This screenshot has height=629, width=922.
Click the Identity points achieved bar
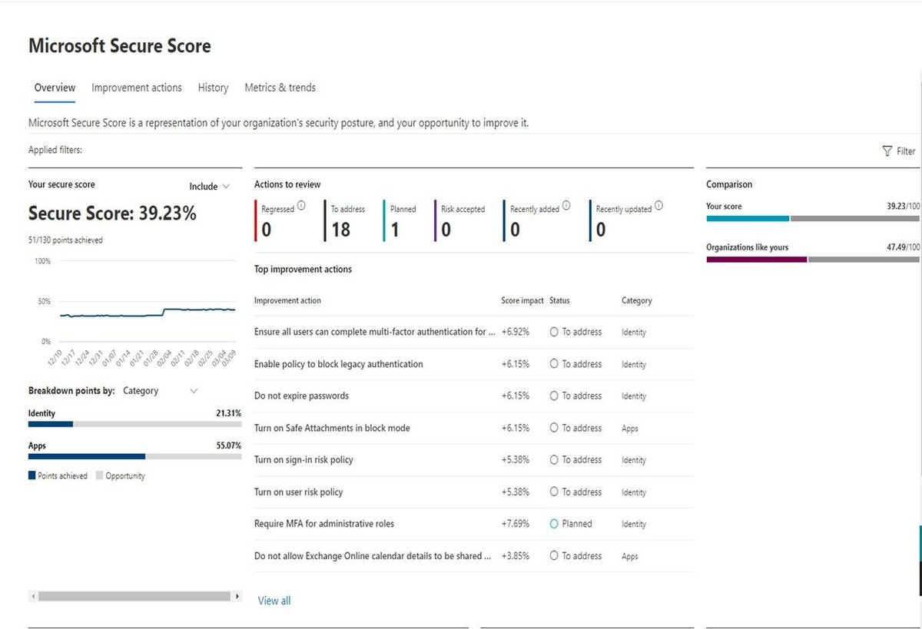tap(51, 424)
